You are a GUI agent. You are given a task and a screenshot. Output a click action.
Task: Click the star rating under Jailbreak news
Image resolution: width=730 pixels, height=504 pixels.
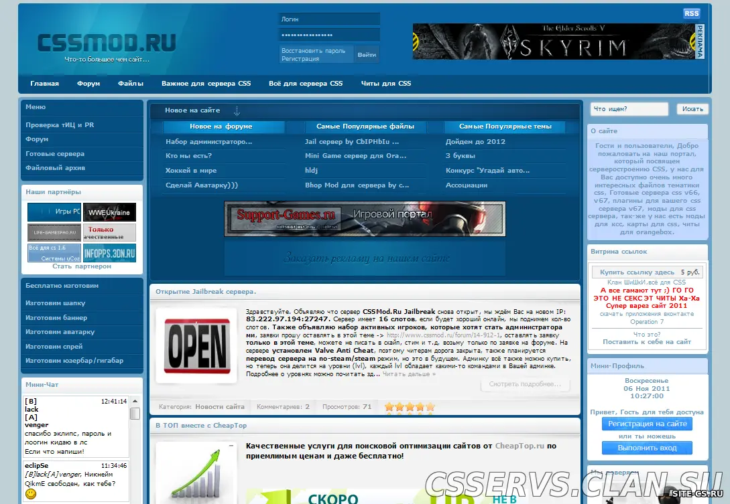pyautogui.click(x=409, y=406)
